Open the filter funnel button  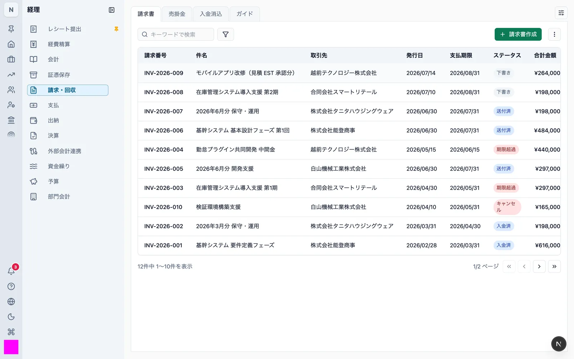(x=226, y=34)
